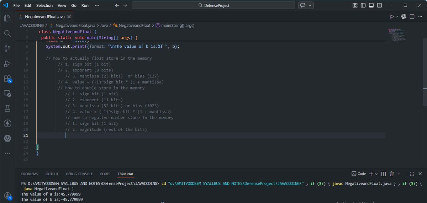The width and height of the screenshot is (427, 203).
Task: Click the Code terminal label
Action: coord(359,174)
